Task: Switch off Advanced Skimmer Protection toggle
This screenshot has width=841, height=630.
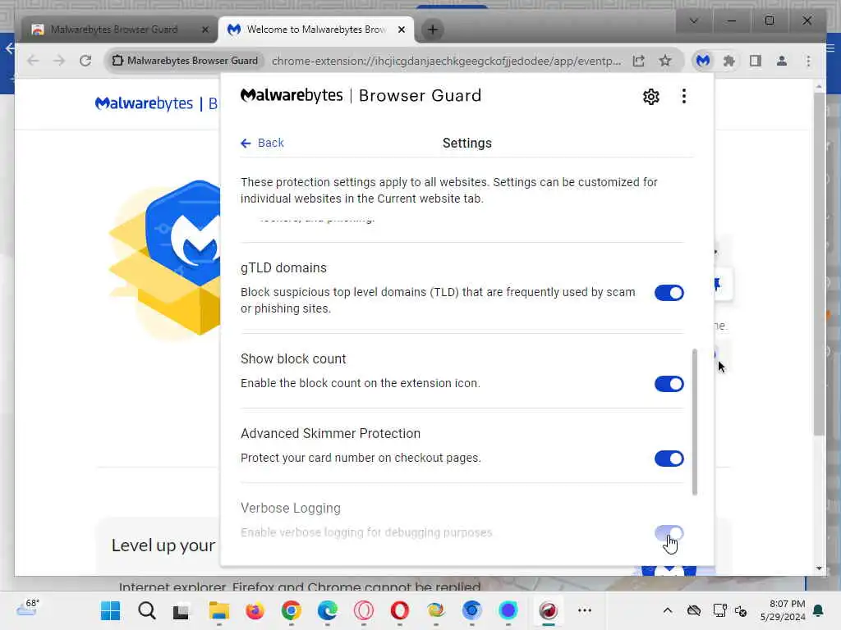Action: 669,459
